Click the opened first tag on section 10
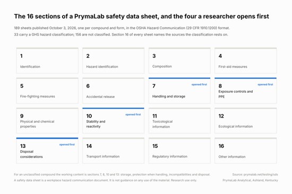This screenshot has width=292, height=194. point(133,114)
